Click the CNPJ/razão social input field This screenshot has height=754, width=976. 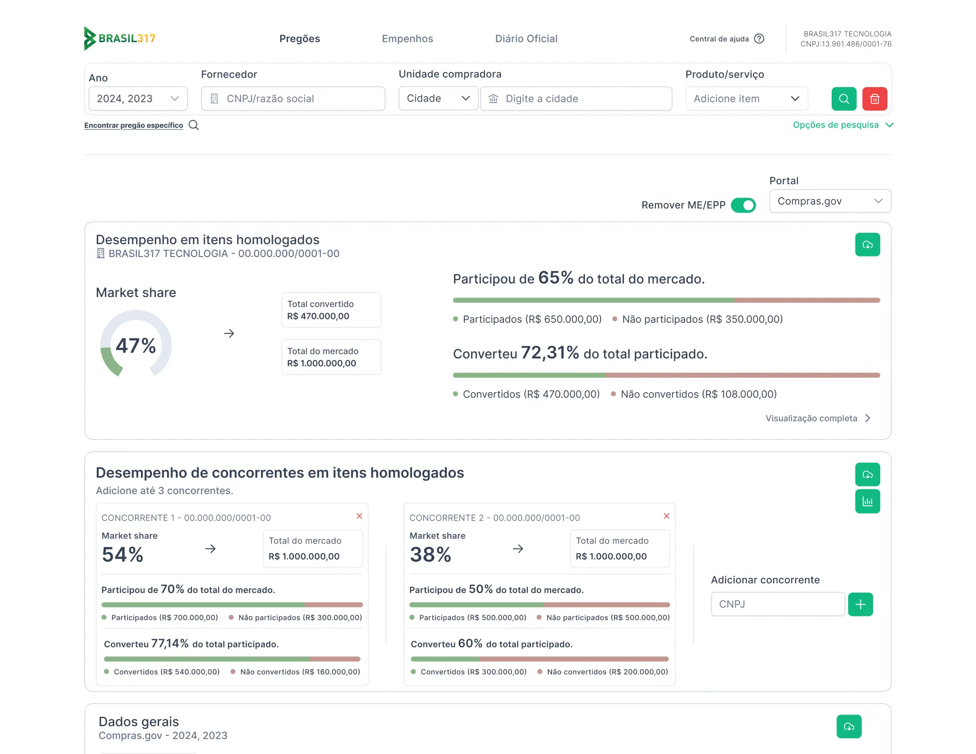tap(293, 99)
